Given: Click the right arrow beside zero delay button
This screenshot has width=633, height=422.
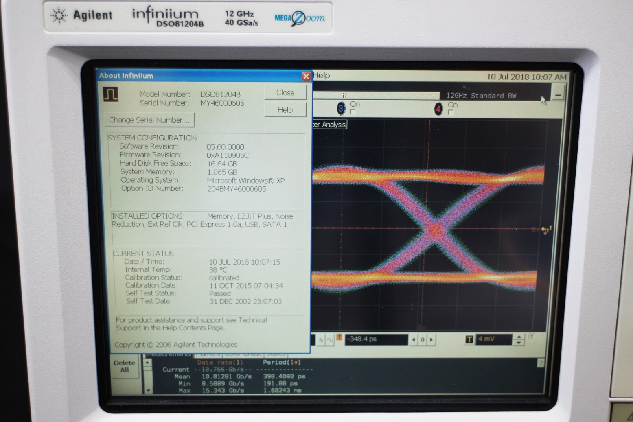Looking at the screenshot, I should [x=431, y=339].
